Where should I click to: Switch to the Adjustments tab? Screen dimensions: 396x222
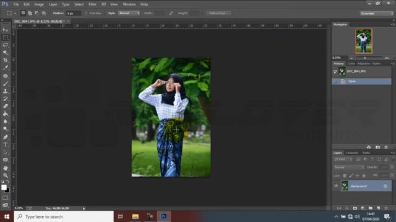[364, 64]
